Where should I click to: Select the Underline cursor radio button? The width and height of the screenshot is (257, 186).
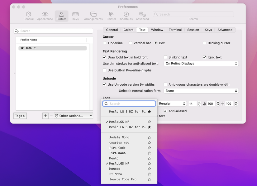pyautogui.click(x=105, y=43)
